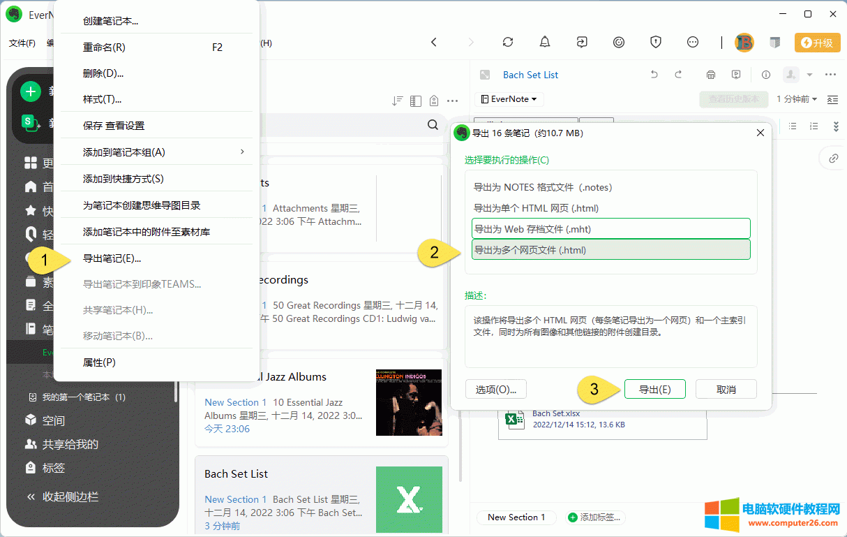Open the note info icon

tap(765, 75)
